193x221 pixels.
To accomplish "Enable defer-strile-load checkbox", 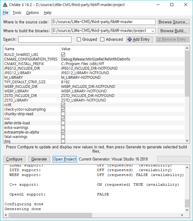I will pos(63,123).
